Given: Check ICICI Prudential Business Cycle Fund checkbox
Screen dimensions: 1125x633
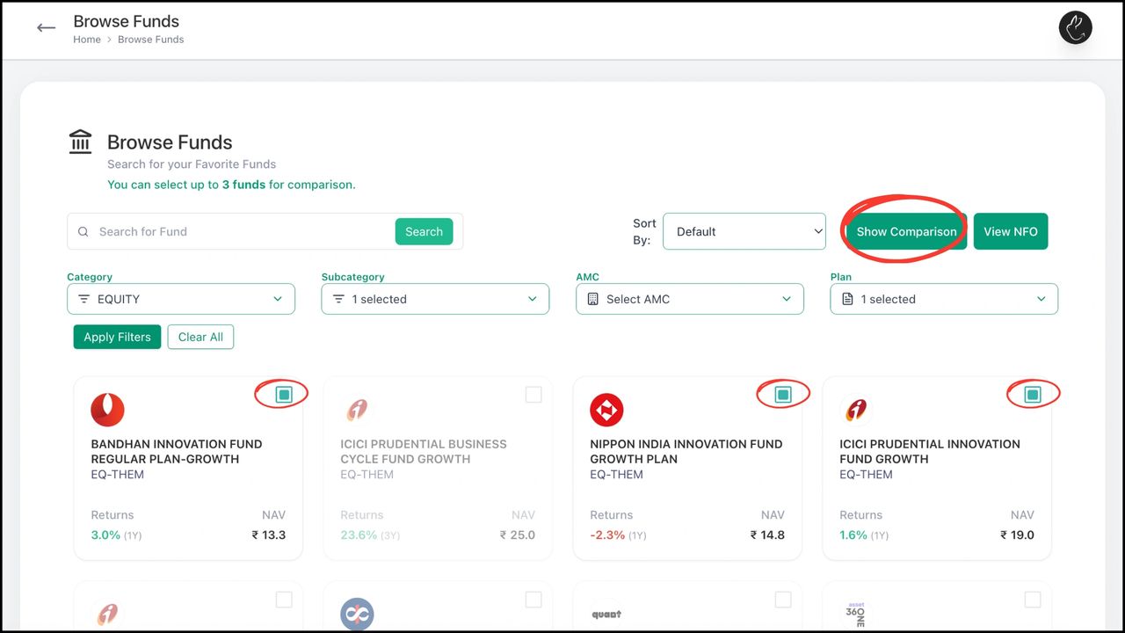Looking at the screenshot, I should 533,395.
